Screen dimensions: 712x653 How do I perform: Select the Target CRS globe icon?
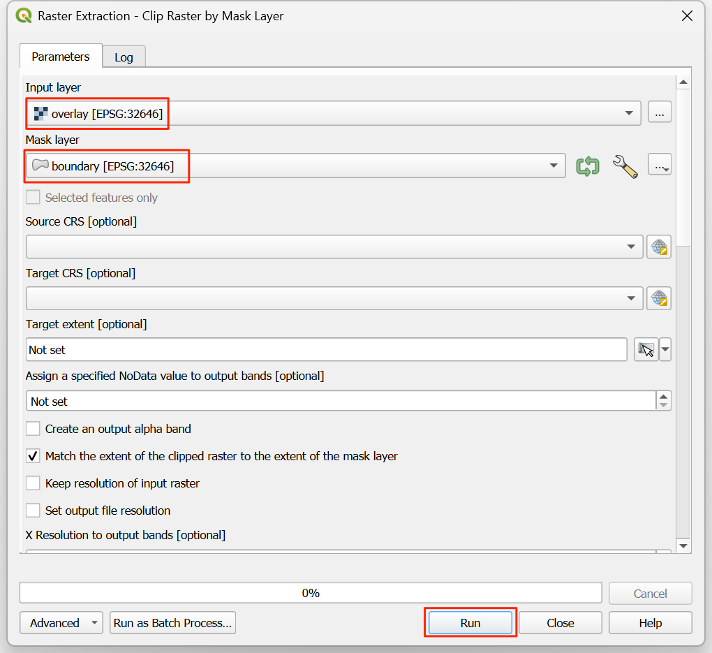(x=658, y=298)
